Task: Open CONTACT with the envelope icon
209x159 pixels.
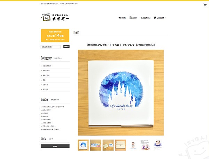Action: click(x=146, y=18)
